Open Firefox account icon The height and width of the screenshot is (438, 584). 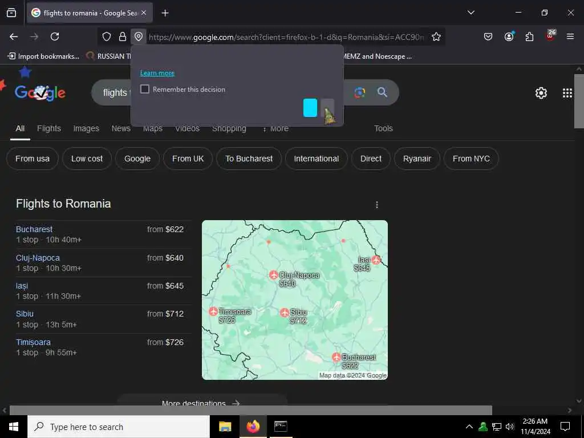pos(509,36)
